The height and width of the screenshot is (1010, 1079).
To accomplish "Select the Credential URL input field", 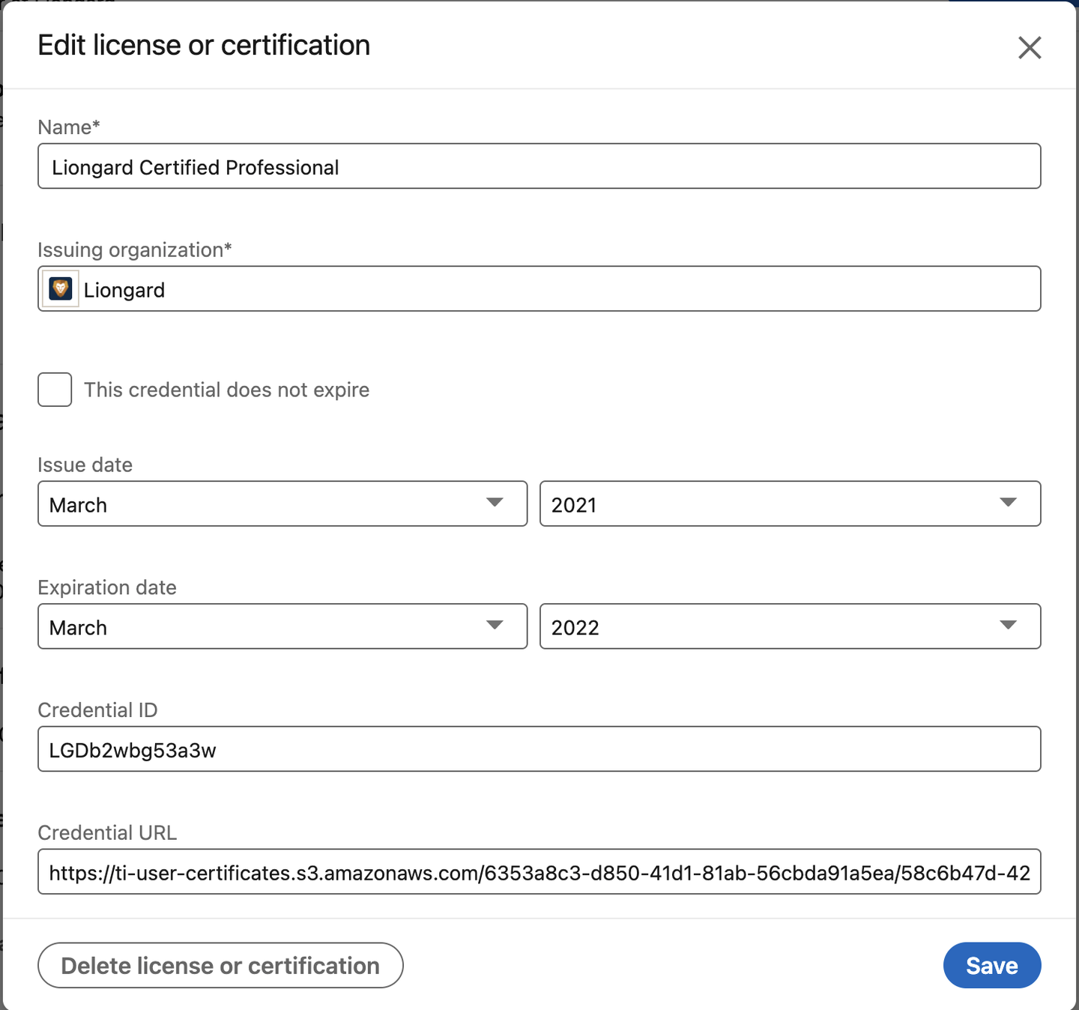I will tap(539, 871).
